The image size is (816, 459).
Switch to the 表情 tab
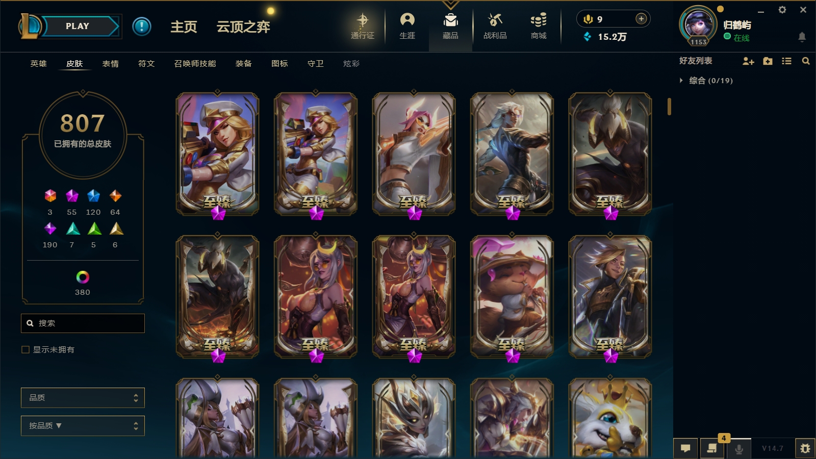pyautogui.click(x=110, y=64)
